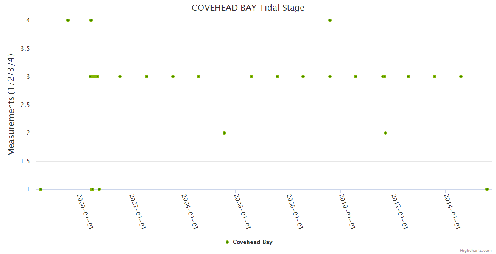Select the value 4 point near 2009
This screenshot has height=254, width=496.
(330, 20)
